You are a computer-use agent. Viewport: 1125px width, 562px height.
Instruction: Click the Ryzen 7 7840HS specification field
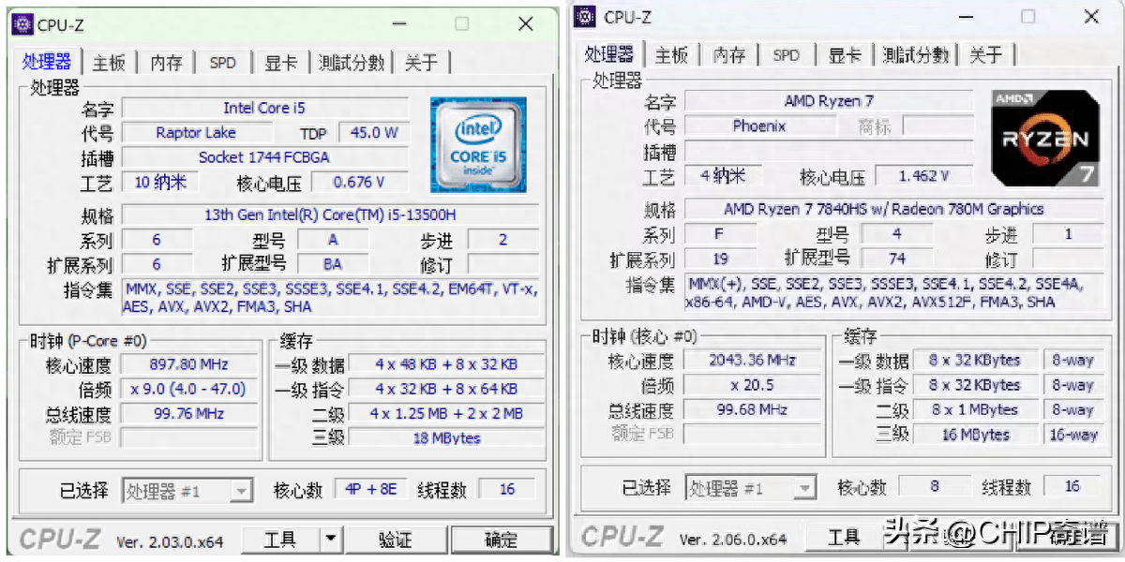[893, 209]
